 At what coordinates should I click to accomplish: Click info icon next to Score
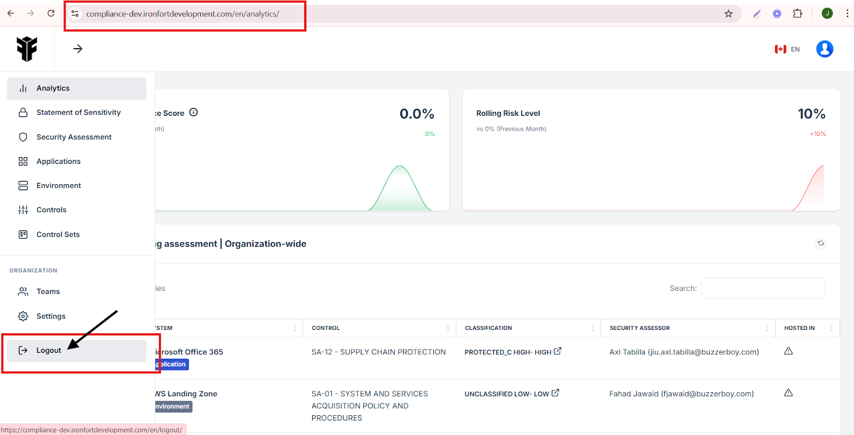tap(194, 112)
